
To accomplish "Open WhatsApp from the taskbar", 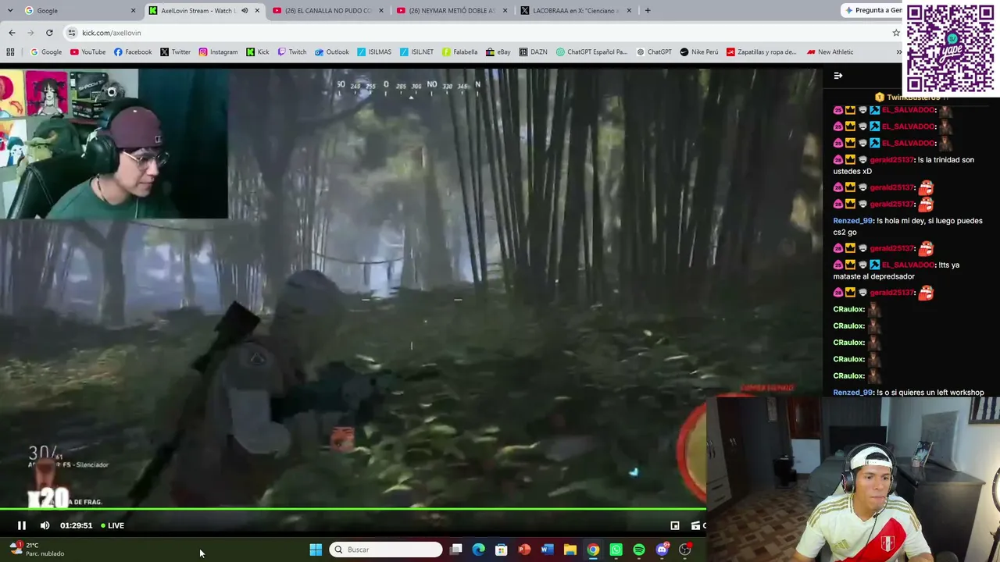I will pos(616,550).
